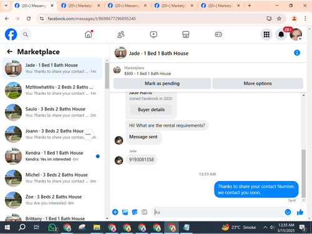312x234 pixels.
Task: Open a new browser tab
Action: click(x=250, y=6)
